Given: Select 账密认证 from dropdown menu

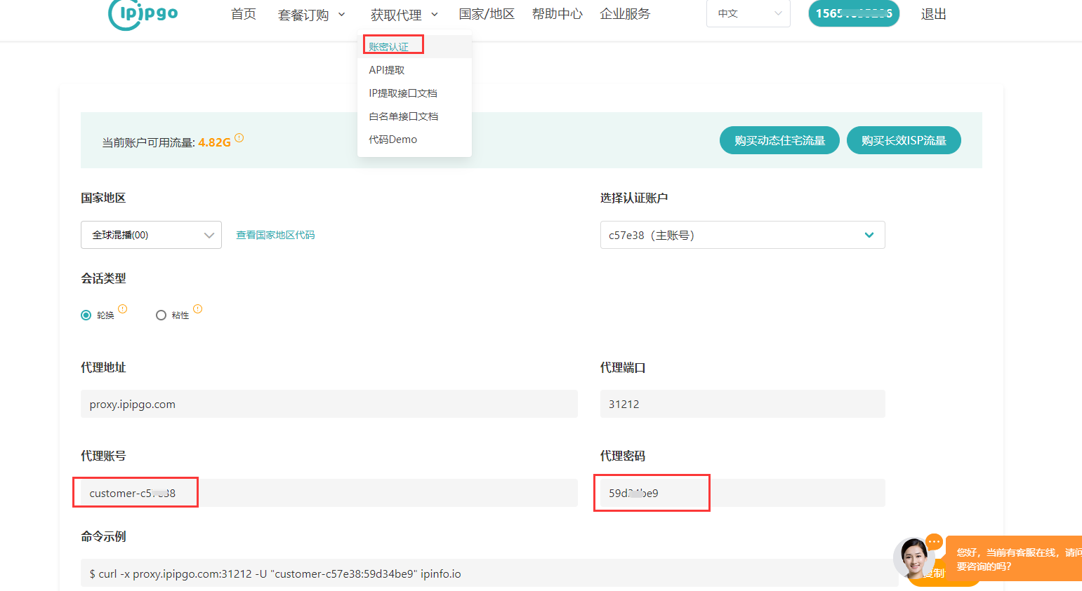Looking at the screenshot, I should click(414, 47).
